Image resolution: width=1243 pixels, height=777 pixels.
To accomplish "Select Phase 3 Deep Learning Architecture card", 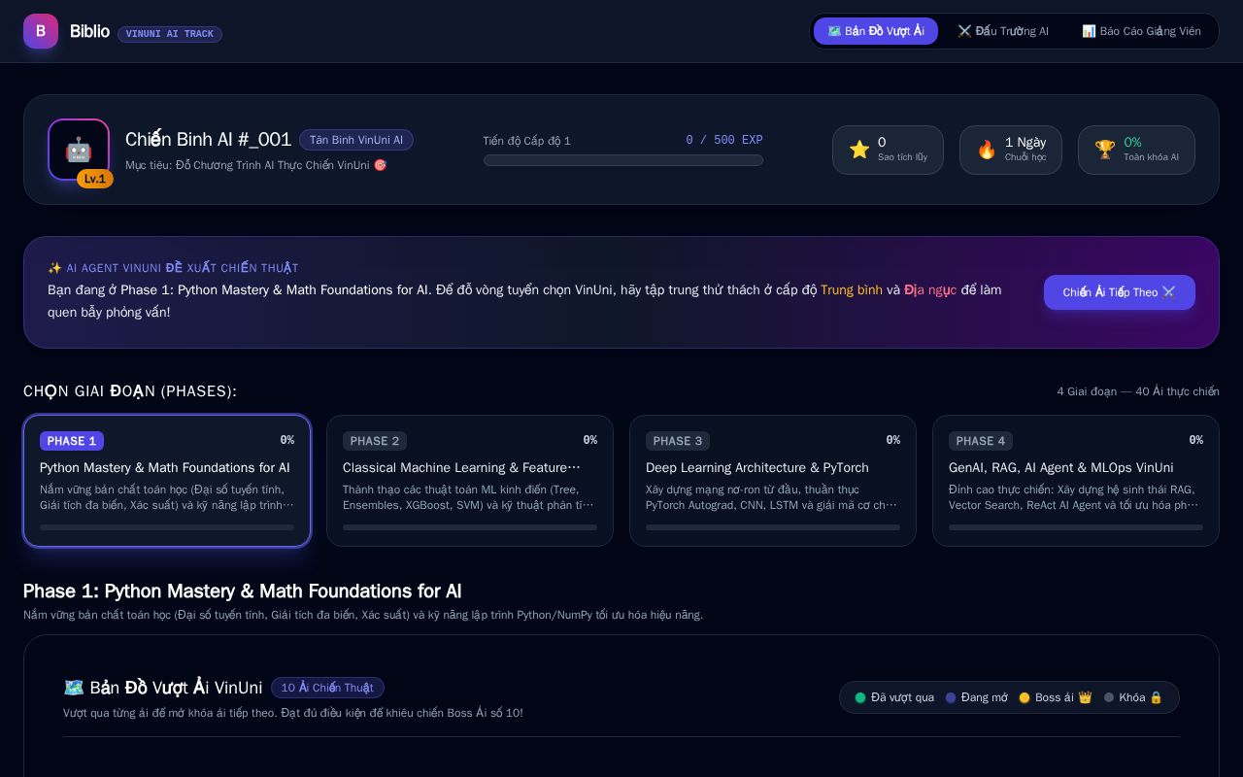I will [773, 481].
